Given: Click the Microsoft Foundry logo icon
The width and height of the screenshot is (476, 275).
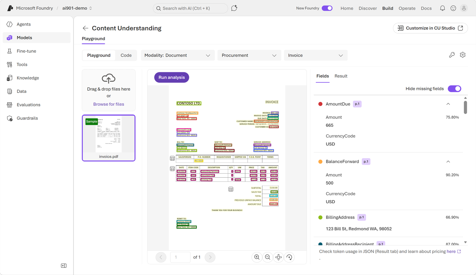Looking at the screenshot, I should [10, 8].
